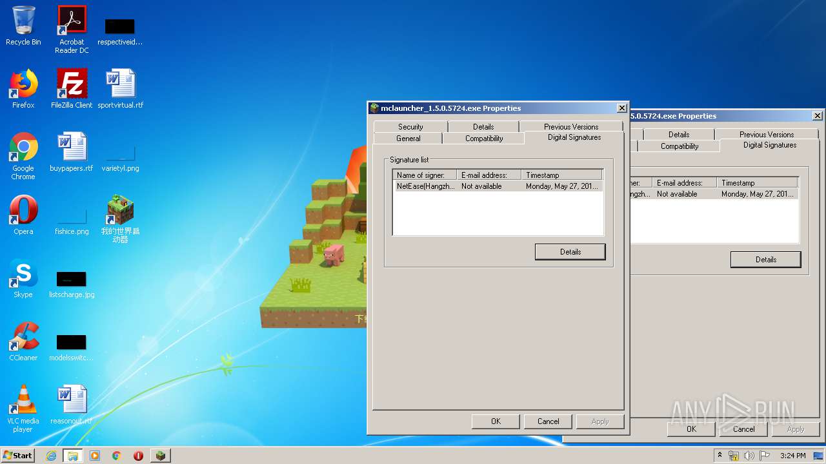The height and width of the screenshot is (464, 826).
Task: Open the network tray icon
Action: coord(734,456)
